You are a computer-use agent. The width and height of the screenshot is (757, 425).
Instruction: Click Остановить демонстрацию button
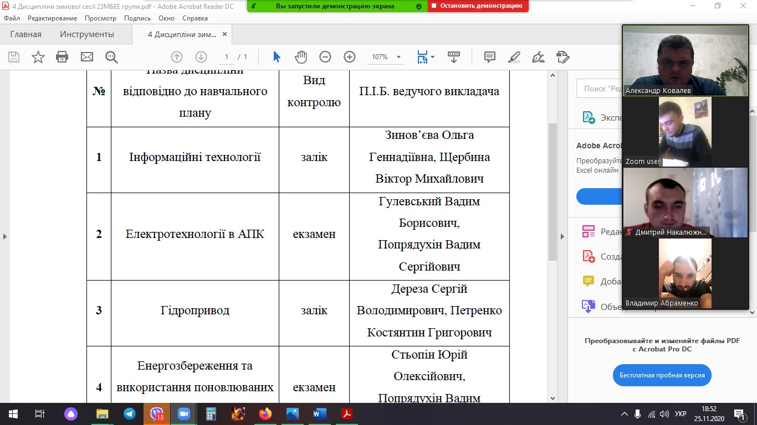(478, 6)
